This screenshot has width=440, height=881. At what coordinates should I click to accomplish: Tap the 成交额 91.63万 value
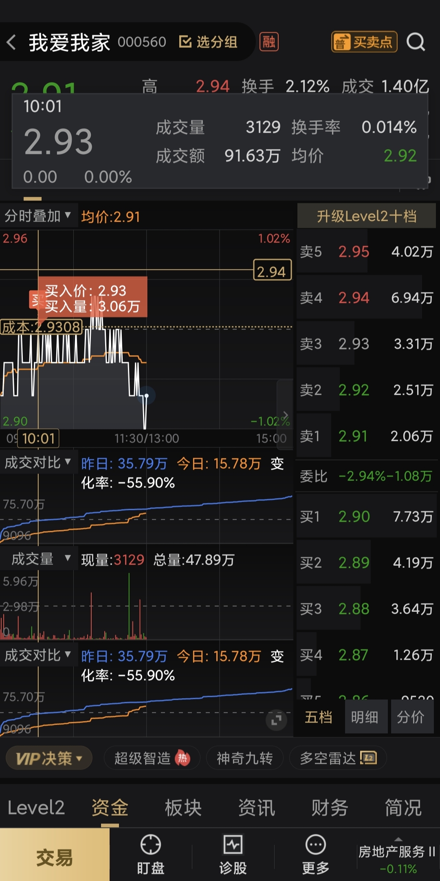252,156
